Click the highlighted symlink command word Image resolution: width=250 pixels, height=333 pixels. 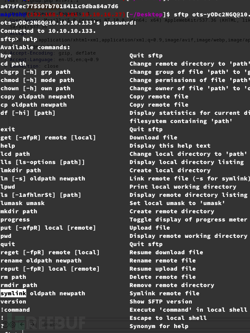(x=13, y=293)
